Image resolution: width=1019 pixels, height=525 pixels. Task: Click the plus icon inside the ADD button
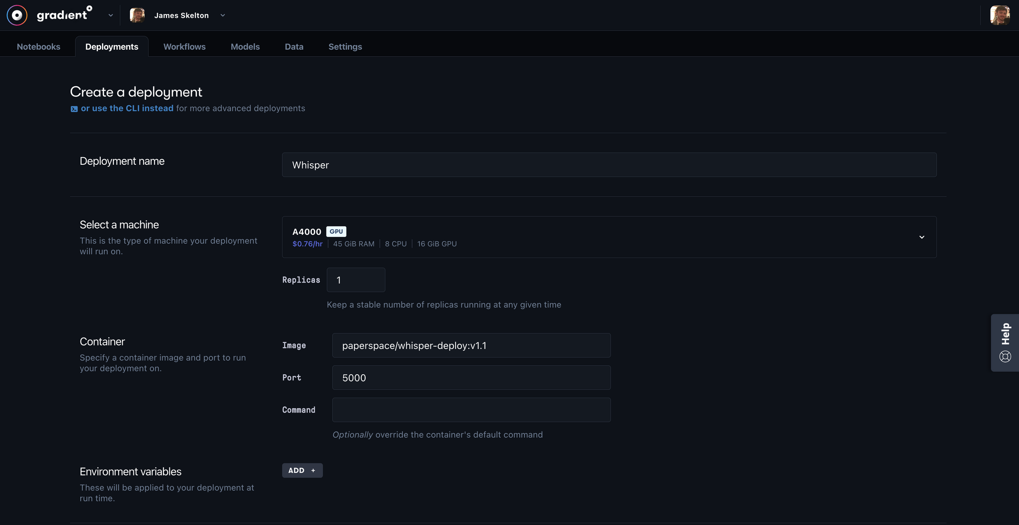(312, 470)
